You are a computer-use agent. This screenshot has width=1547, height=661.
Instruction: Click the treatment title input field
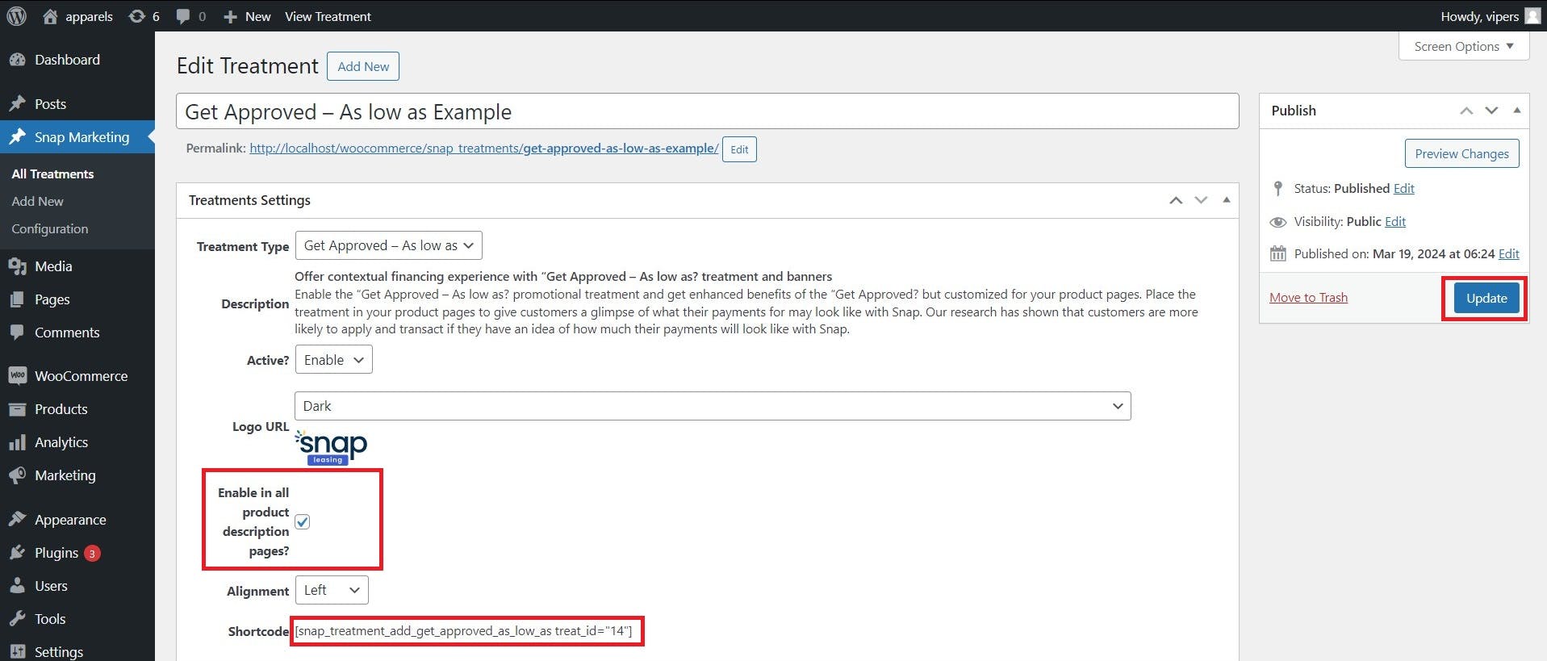pos(707,111)
